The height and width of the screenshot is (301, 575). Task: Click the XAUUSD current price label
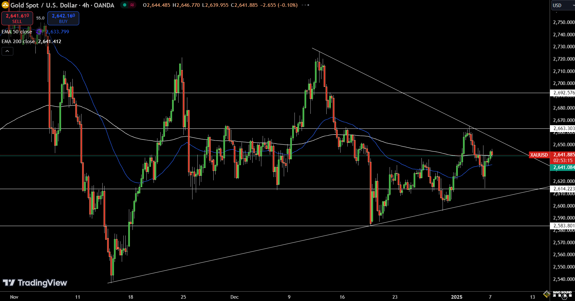[539, 155]
